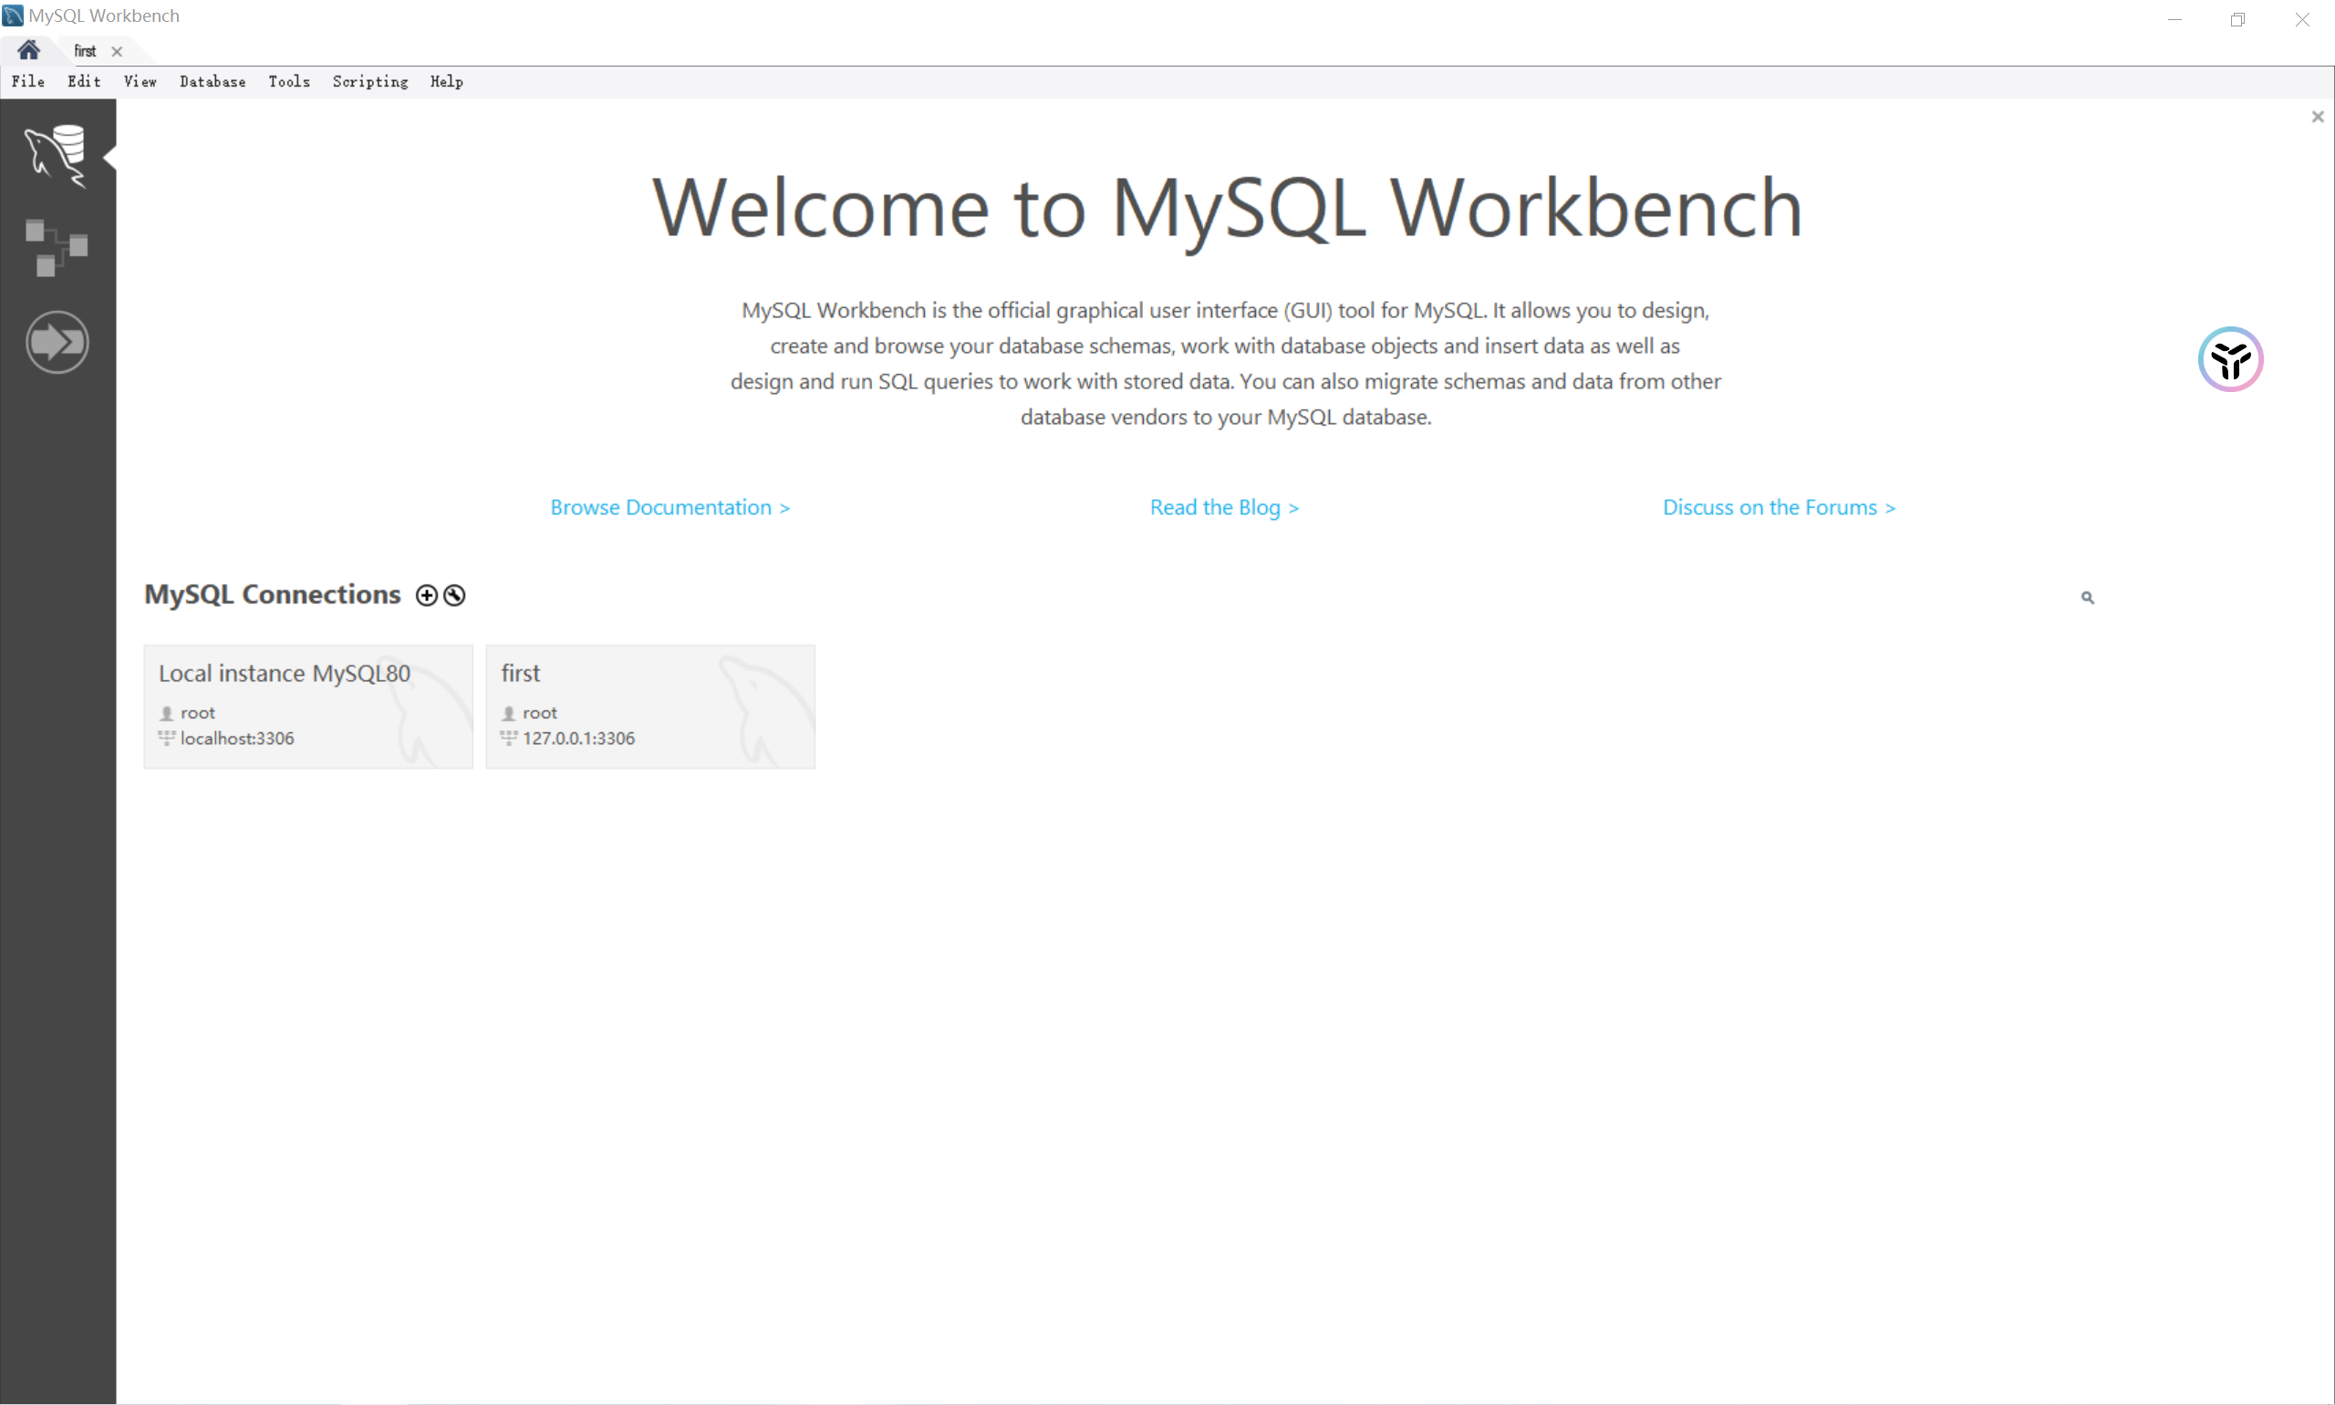Click the MySQL Connections heading

click(273, 594)
